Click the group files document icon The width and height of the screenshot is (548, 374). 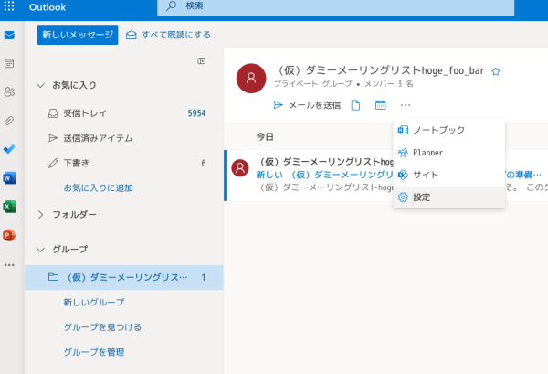[356, 105]
